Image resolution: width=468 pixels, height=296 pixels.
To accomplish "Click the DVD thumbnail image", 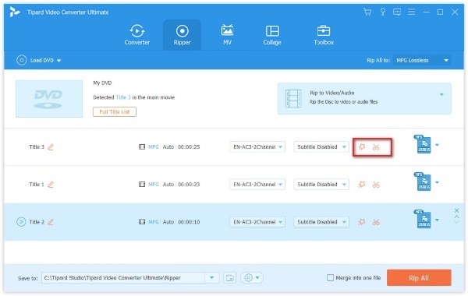I will click(49, 99).
